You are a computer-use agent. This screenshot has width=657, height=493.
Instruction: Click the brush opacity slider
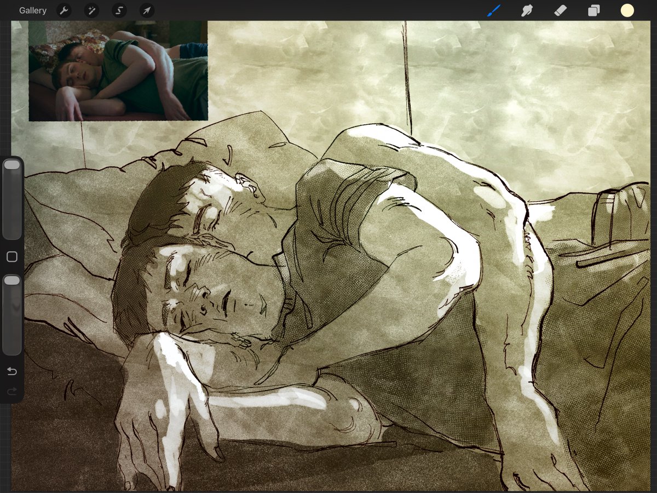11,315
